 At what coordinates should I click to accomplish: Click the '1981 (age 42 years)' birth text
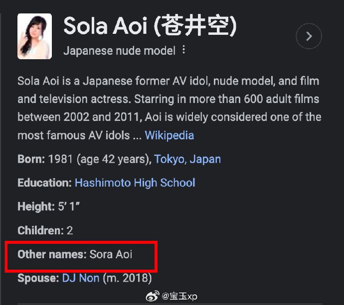(99, 159)
